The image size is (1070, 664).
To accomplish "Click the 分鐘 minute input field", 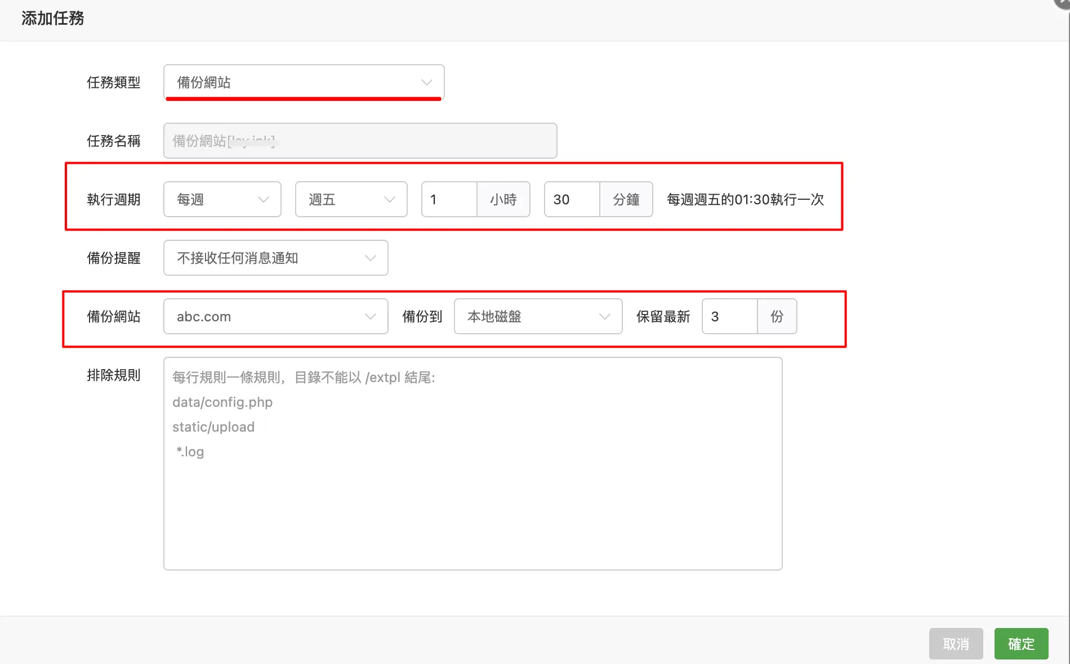I will pyautogui.click(x=572, y=199).
